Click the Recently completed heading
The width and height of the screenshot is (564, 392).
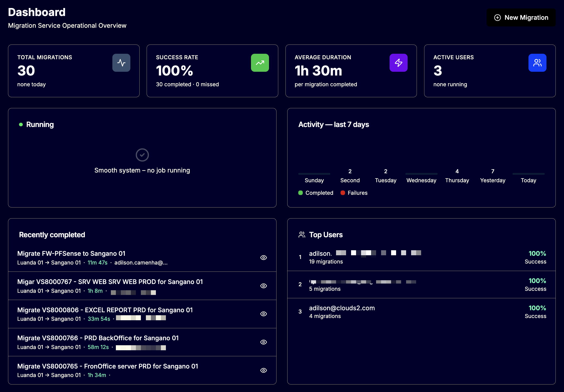(x=52, y=235)
